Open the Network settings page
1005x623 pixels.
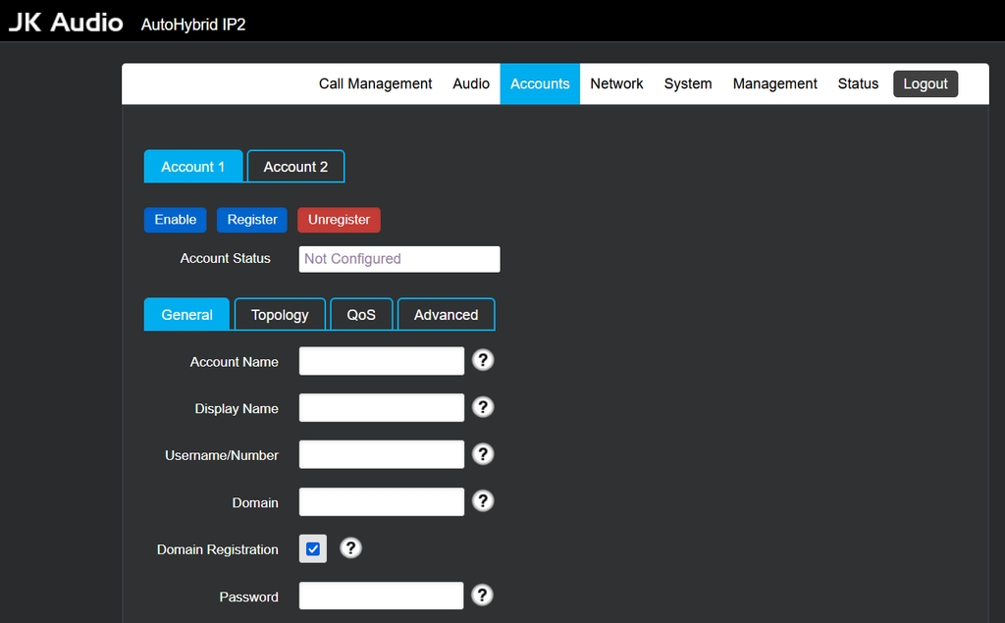[616, 84]
